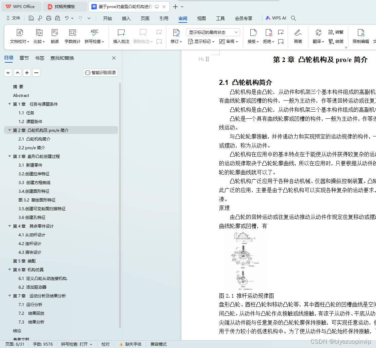Open 会员专享 tab
The image size is (376, 348).
[243, 18]
